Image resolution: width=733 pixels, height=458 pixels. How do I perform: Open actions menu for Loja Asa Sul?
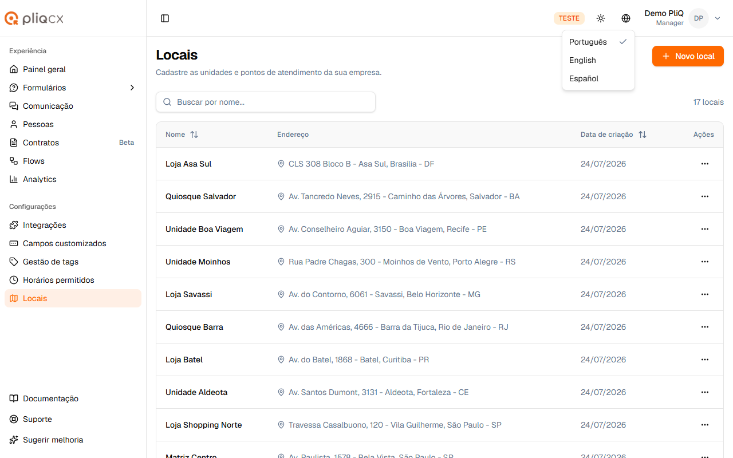(x=705, y=164)
